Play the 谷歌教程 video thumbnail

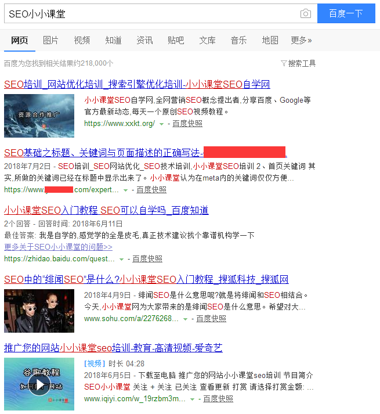pos(39,384)
